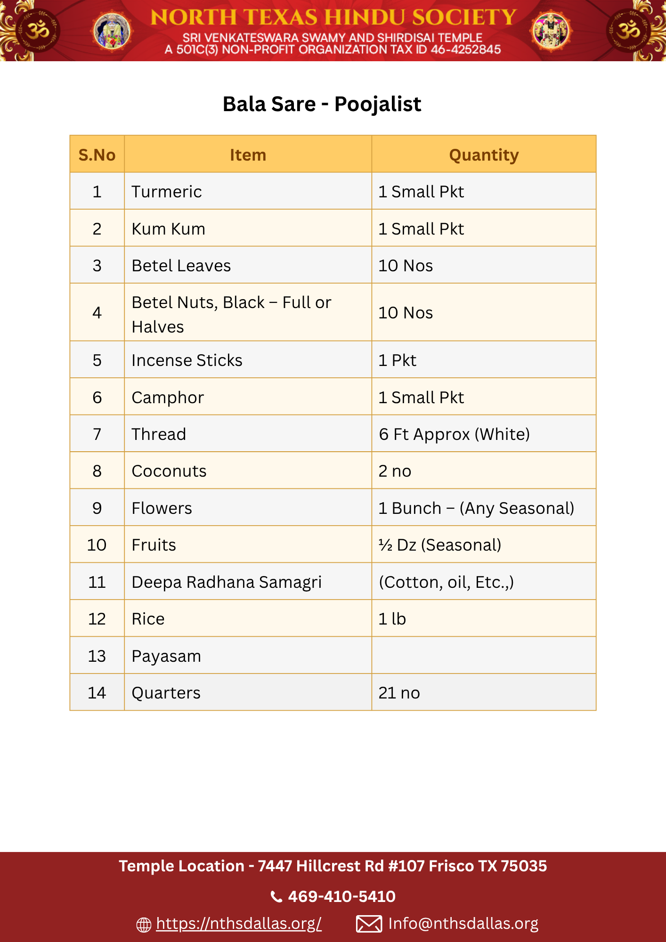Select the "Bala Sare - Poojalist" heading
This screenshot has width=666, height=942.
pos(322,104)
